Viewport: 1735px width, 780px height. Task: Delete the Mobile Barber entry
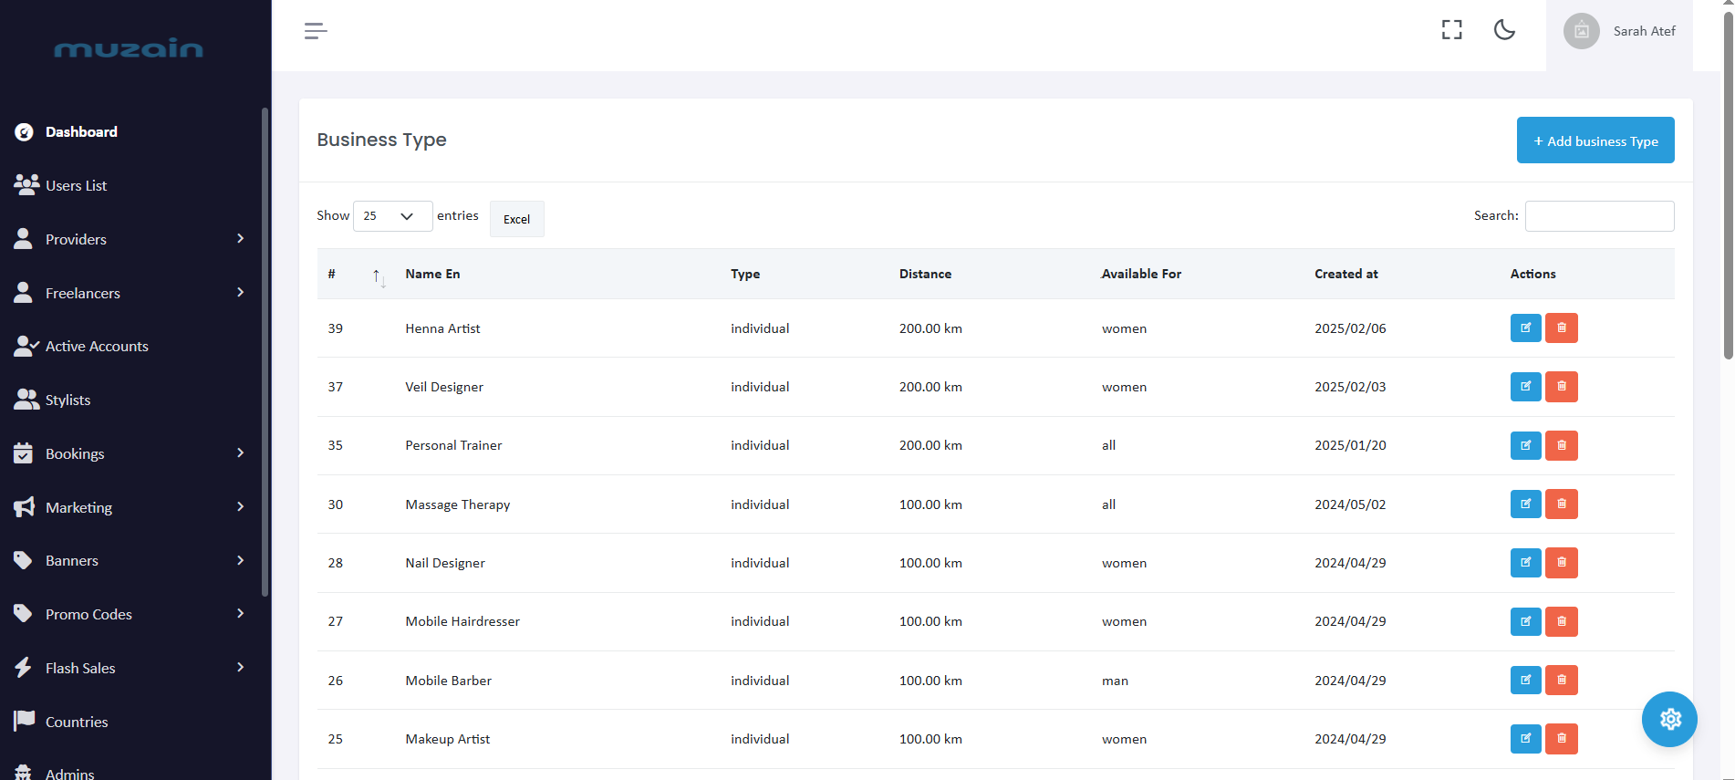coord(1561,680)
